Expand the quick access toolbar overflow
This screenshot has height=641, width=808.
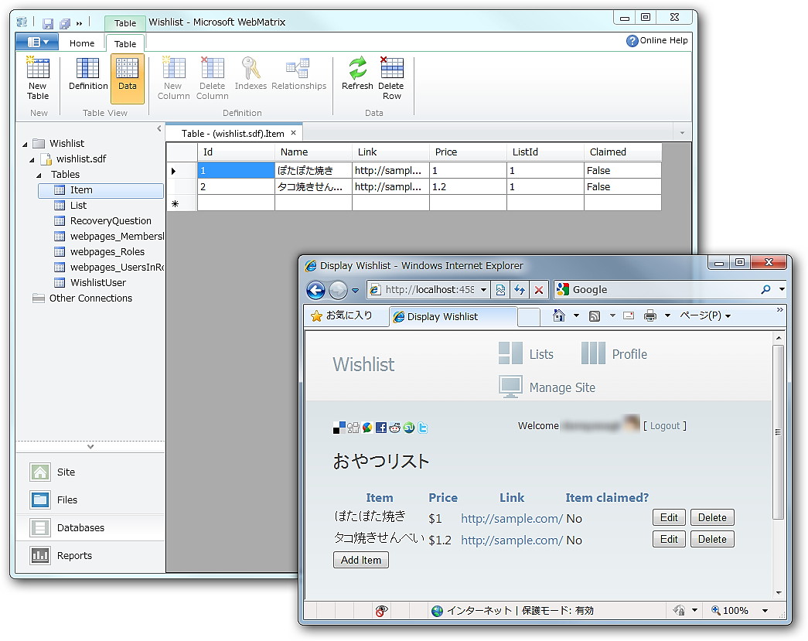tap(79, 24)
